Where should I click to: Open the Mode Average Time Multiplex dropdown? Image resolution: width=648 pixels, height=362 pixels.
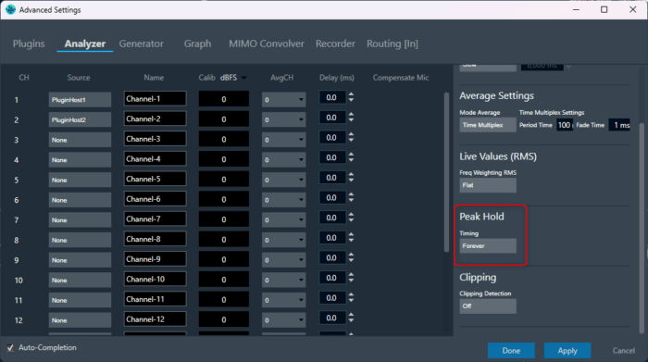point(488,125)
